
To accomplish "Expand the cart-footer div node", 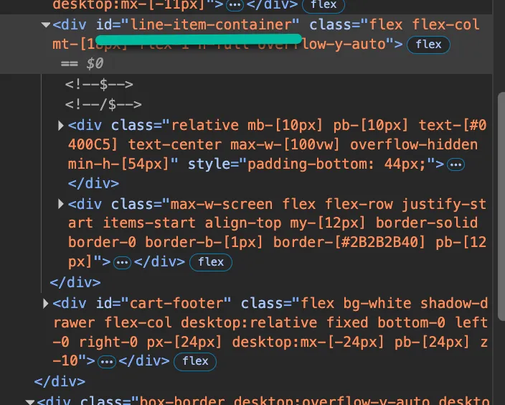I will coord(47,304).
